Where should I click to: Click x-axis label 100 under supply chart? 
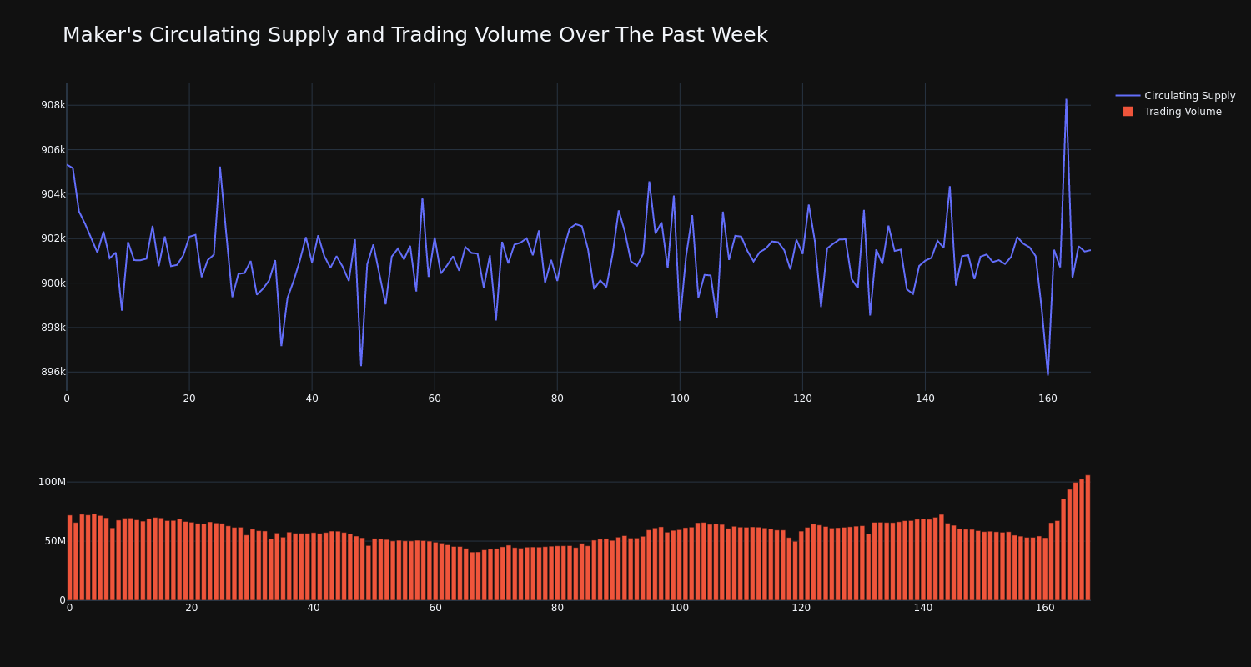pos(680,399)
